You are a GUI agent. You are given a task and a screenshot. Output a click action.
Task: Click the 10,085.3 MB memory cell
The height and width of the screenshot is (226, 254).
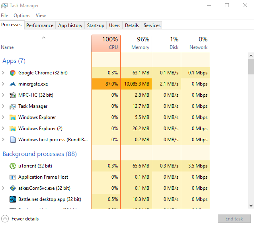click(x=136, y=84)
